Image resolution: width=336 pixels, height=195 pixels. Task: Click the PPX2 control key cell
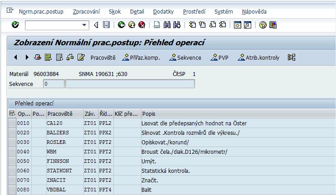(x=106, y=133)
